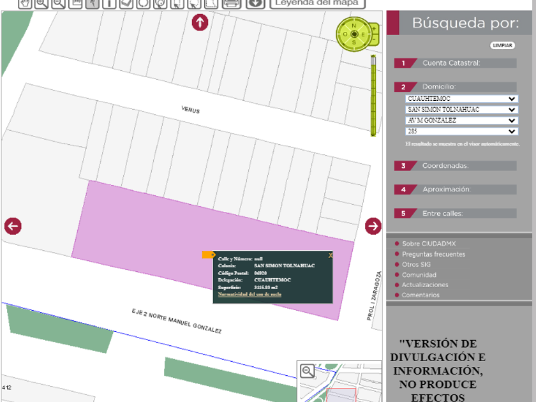This screenshot has width=536, height=402.
Task: Open Normatividad del uso de suelo link
Action: (249, 294)
